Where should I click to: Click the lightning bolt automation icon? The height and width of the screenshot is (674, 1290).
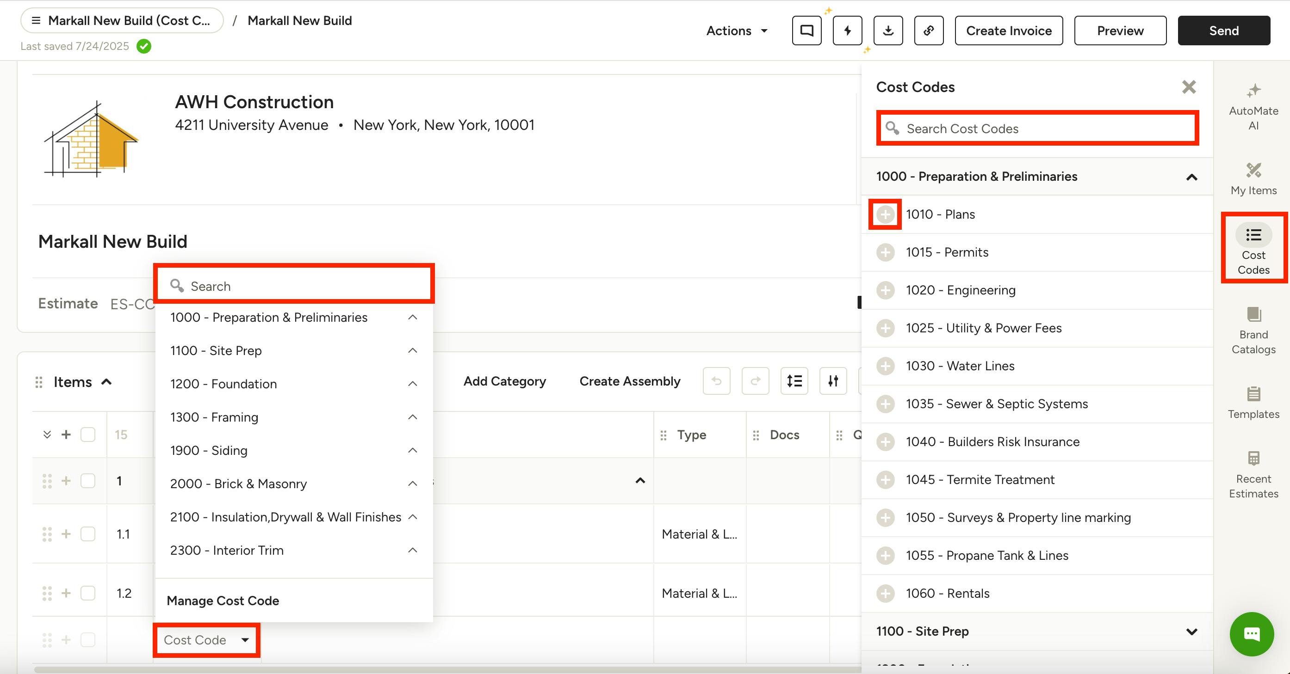pos(847,31)
